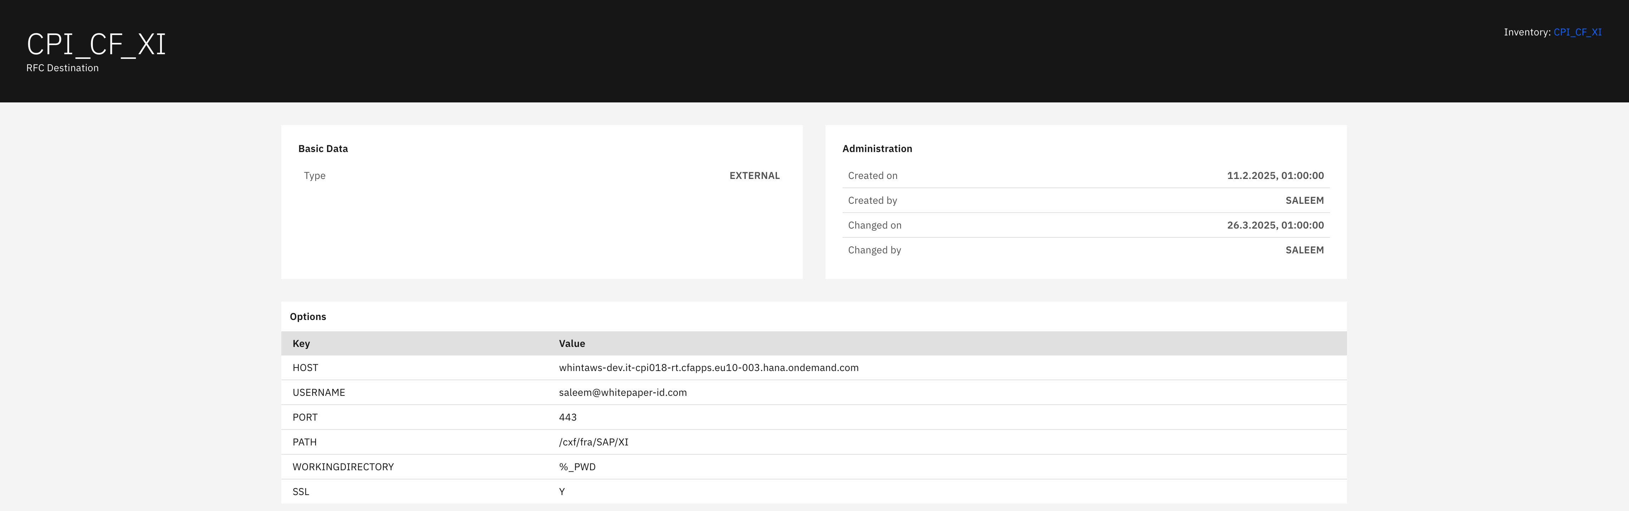Click the CPI_CF_XI page title
The height and width of the screenshot is (511, 1629).
[x=96, y=45]
